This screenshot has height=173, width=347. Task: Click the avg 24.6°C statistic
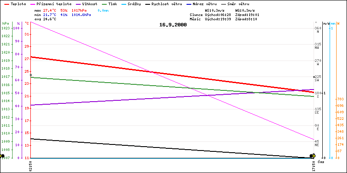pyautogui.click(x=45, y=19)
